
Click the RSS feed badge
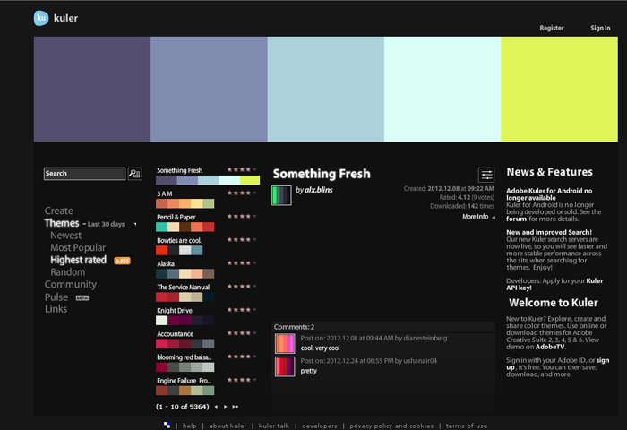[123, 261]
